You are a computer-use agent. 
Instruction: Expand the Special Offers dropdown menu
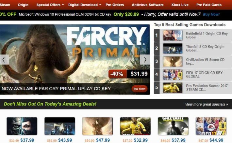tap(50, 5)
